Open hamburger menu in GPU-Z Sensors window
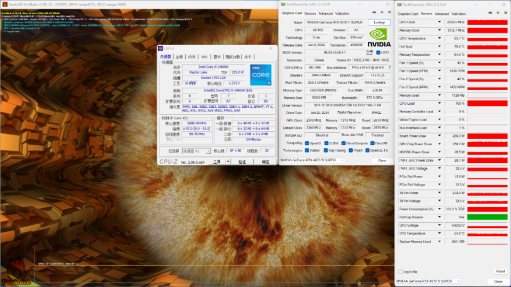 point(506,13)
